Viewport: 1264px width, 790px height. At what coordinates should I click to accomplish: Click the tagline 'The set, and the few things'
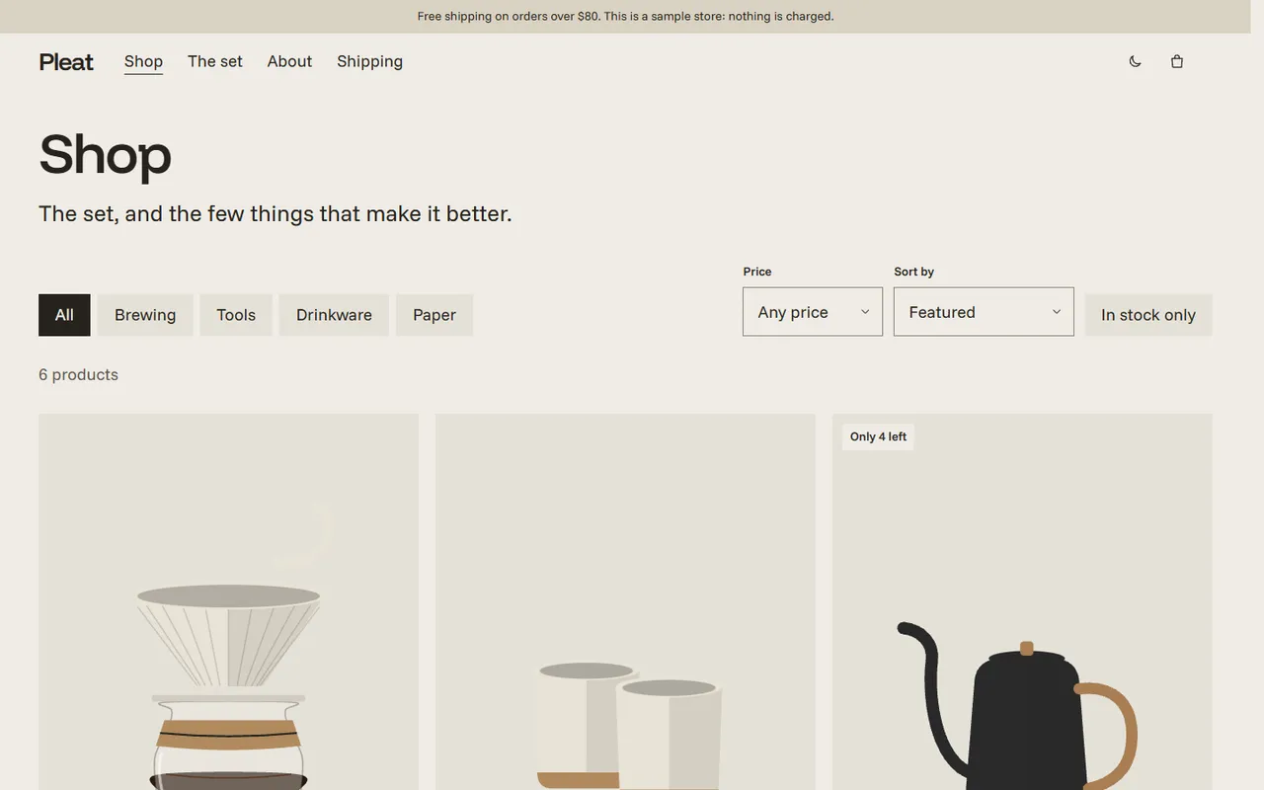[x=275, y=213]
